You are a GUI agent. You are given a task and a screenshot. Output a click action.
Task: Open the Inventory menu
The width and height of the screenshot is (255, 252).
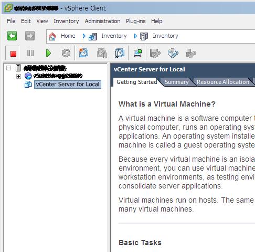coord(66,21)
